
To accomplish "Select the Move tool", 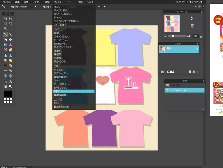I will (10, 19).
